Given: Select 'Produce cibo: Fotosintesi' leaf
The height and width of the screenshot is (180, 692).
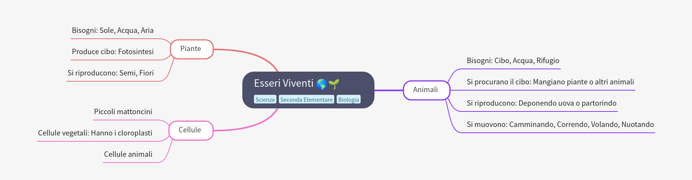Looking at the screenshot, I should pos(113,51).
